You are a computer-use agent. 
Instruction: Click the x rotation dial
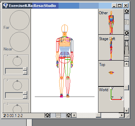[x=17, y=61]
